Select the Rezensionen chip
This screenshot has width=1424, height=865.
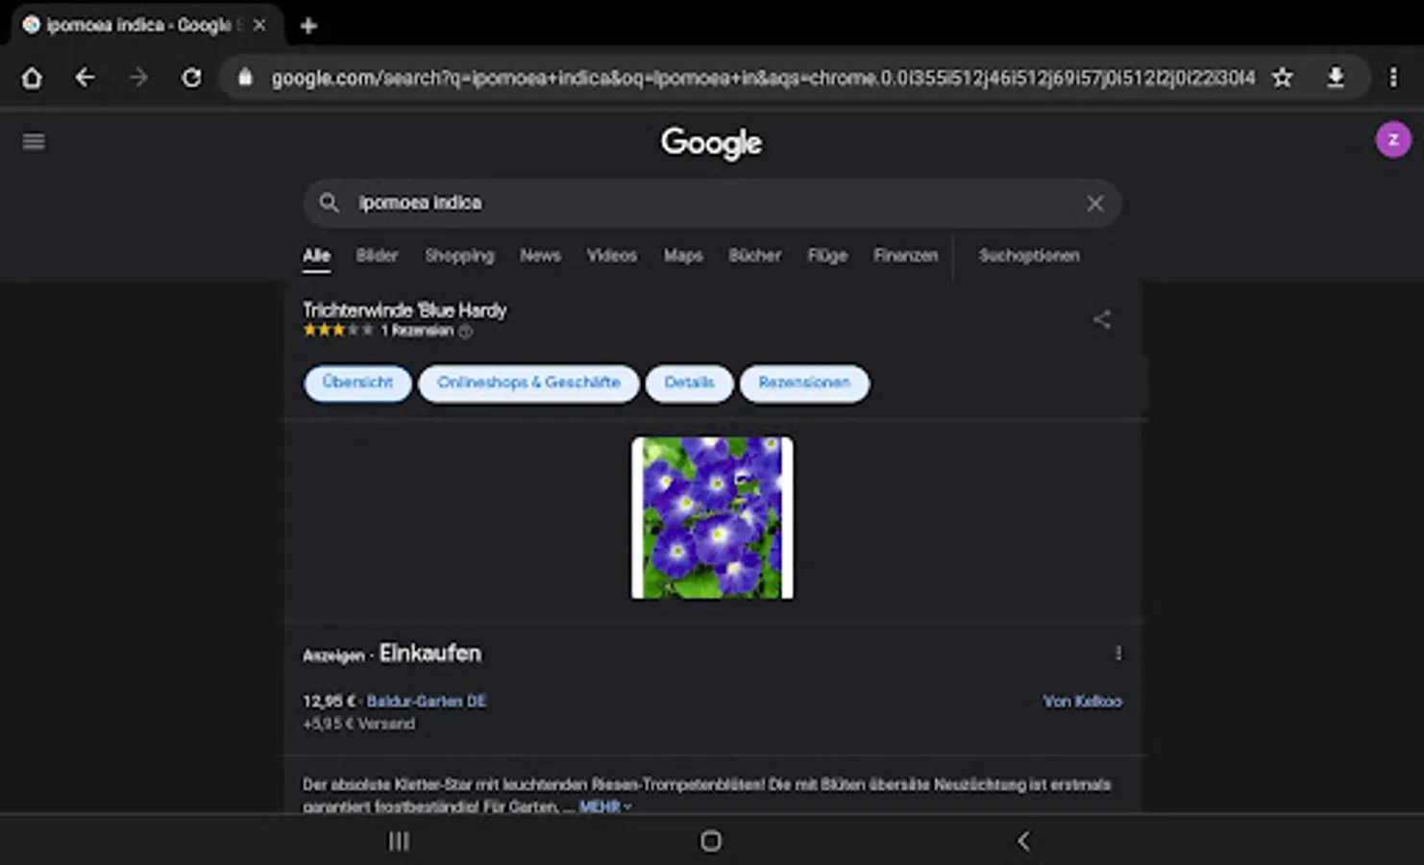click(804, 383)
